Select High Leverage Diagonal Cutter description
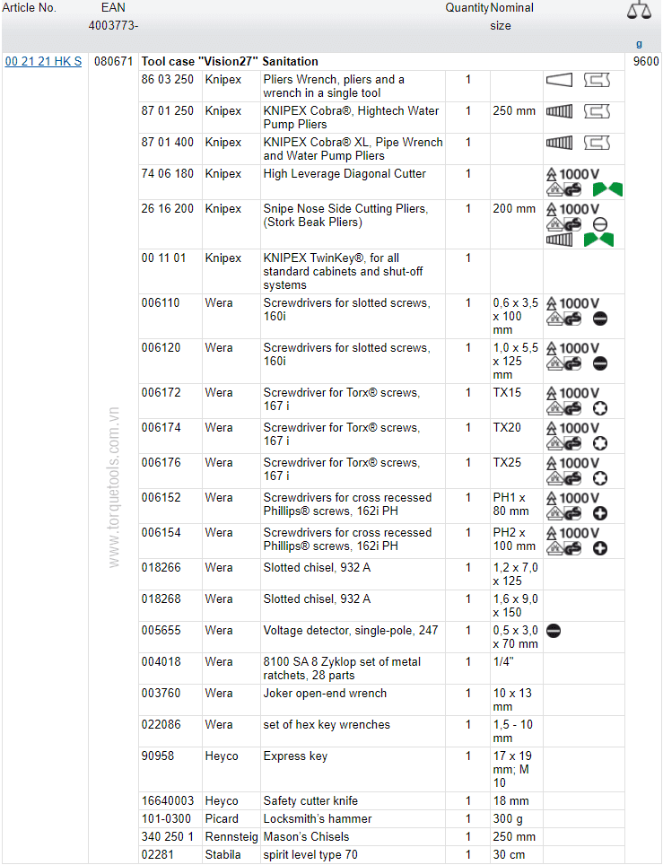Viewport: 663px width, 865px height. [x=345, y=174]
